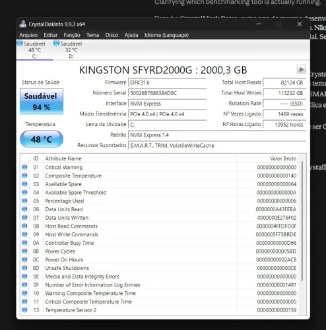Click the Modo Transferência field PCIe 4.0 x4
326x330 pixels.
point(167,114)
